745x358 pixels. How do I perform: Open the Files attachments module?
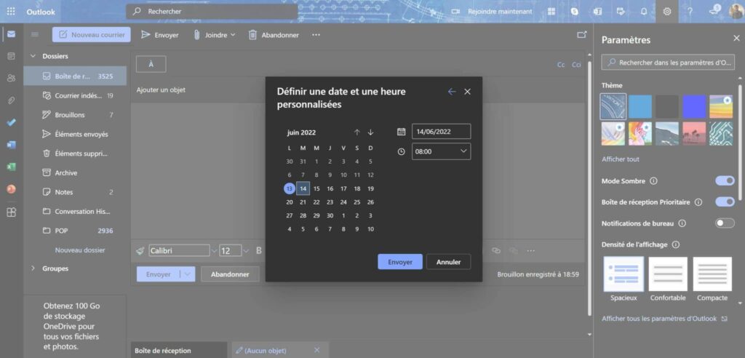point(11,100)
